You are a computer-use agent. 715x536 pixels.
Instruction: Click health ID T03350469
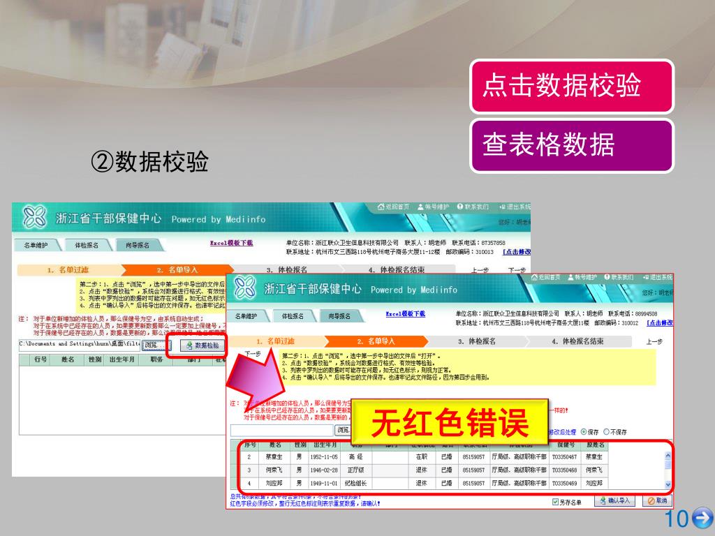point(564,483)
